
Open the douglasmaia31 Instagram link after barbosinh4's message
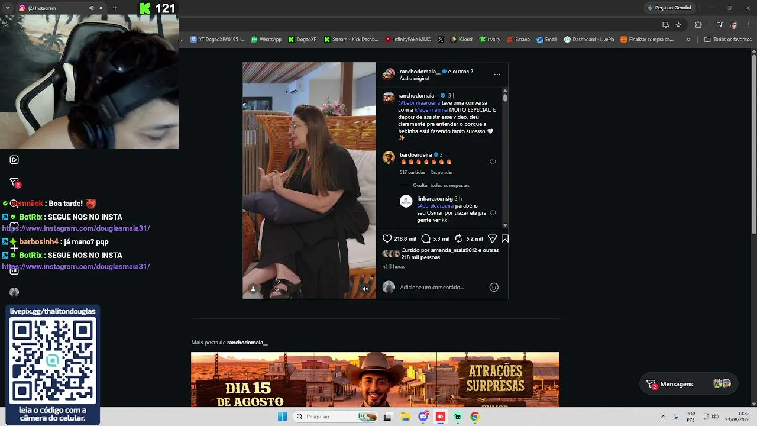coord(76,267)
